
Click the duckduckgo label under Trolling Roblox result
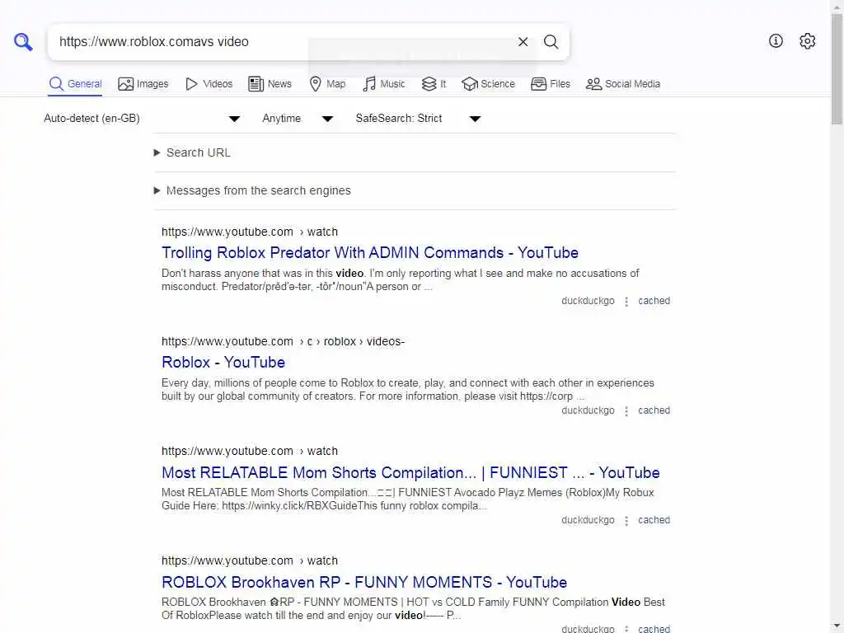coord(588,301)
